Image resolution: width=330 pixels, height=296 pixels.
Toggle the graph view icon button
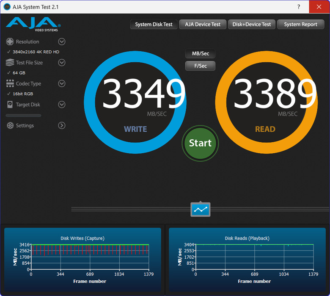(x=201, y=210)
